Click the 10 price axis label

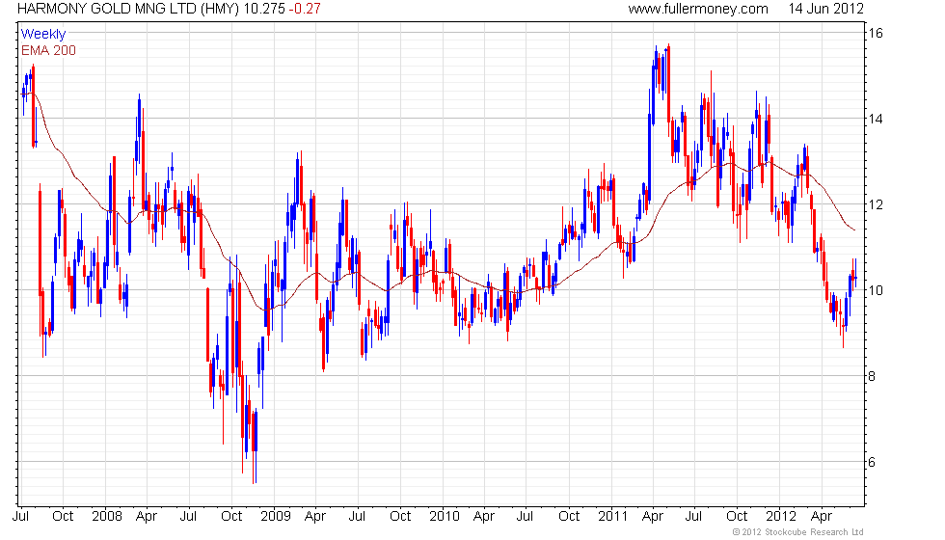point(876,290)
